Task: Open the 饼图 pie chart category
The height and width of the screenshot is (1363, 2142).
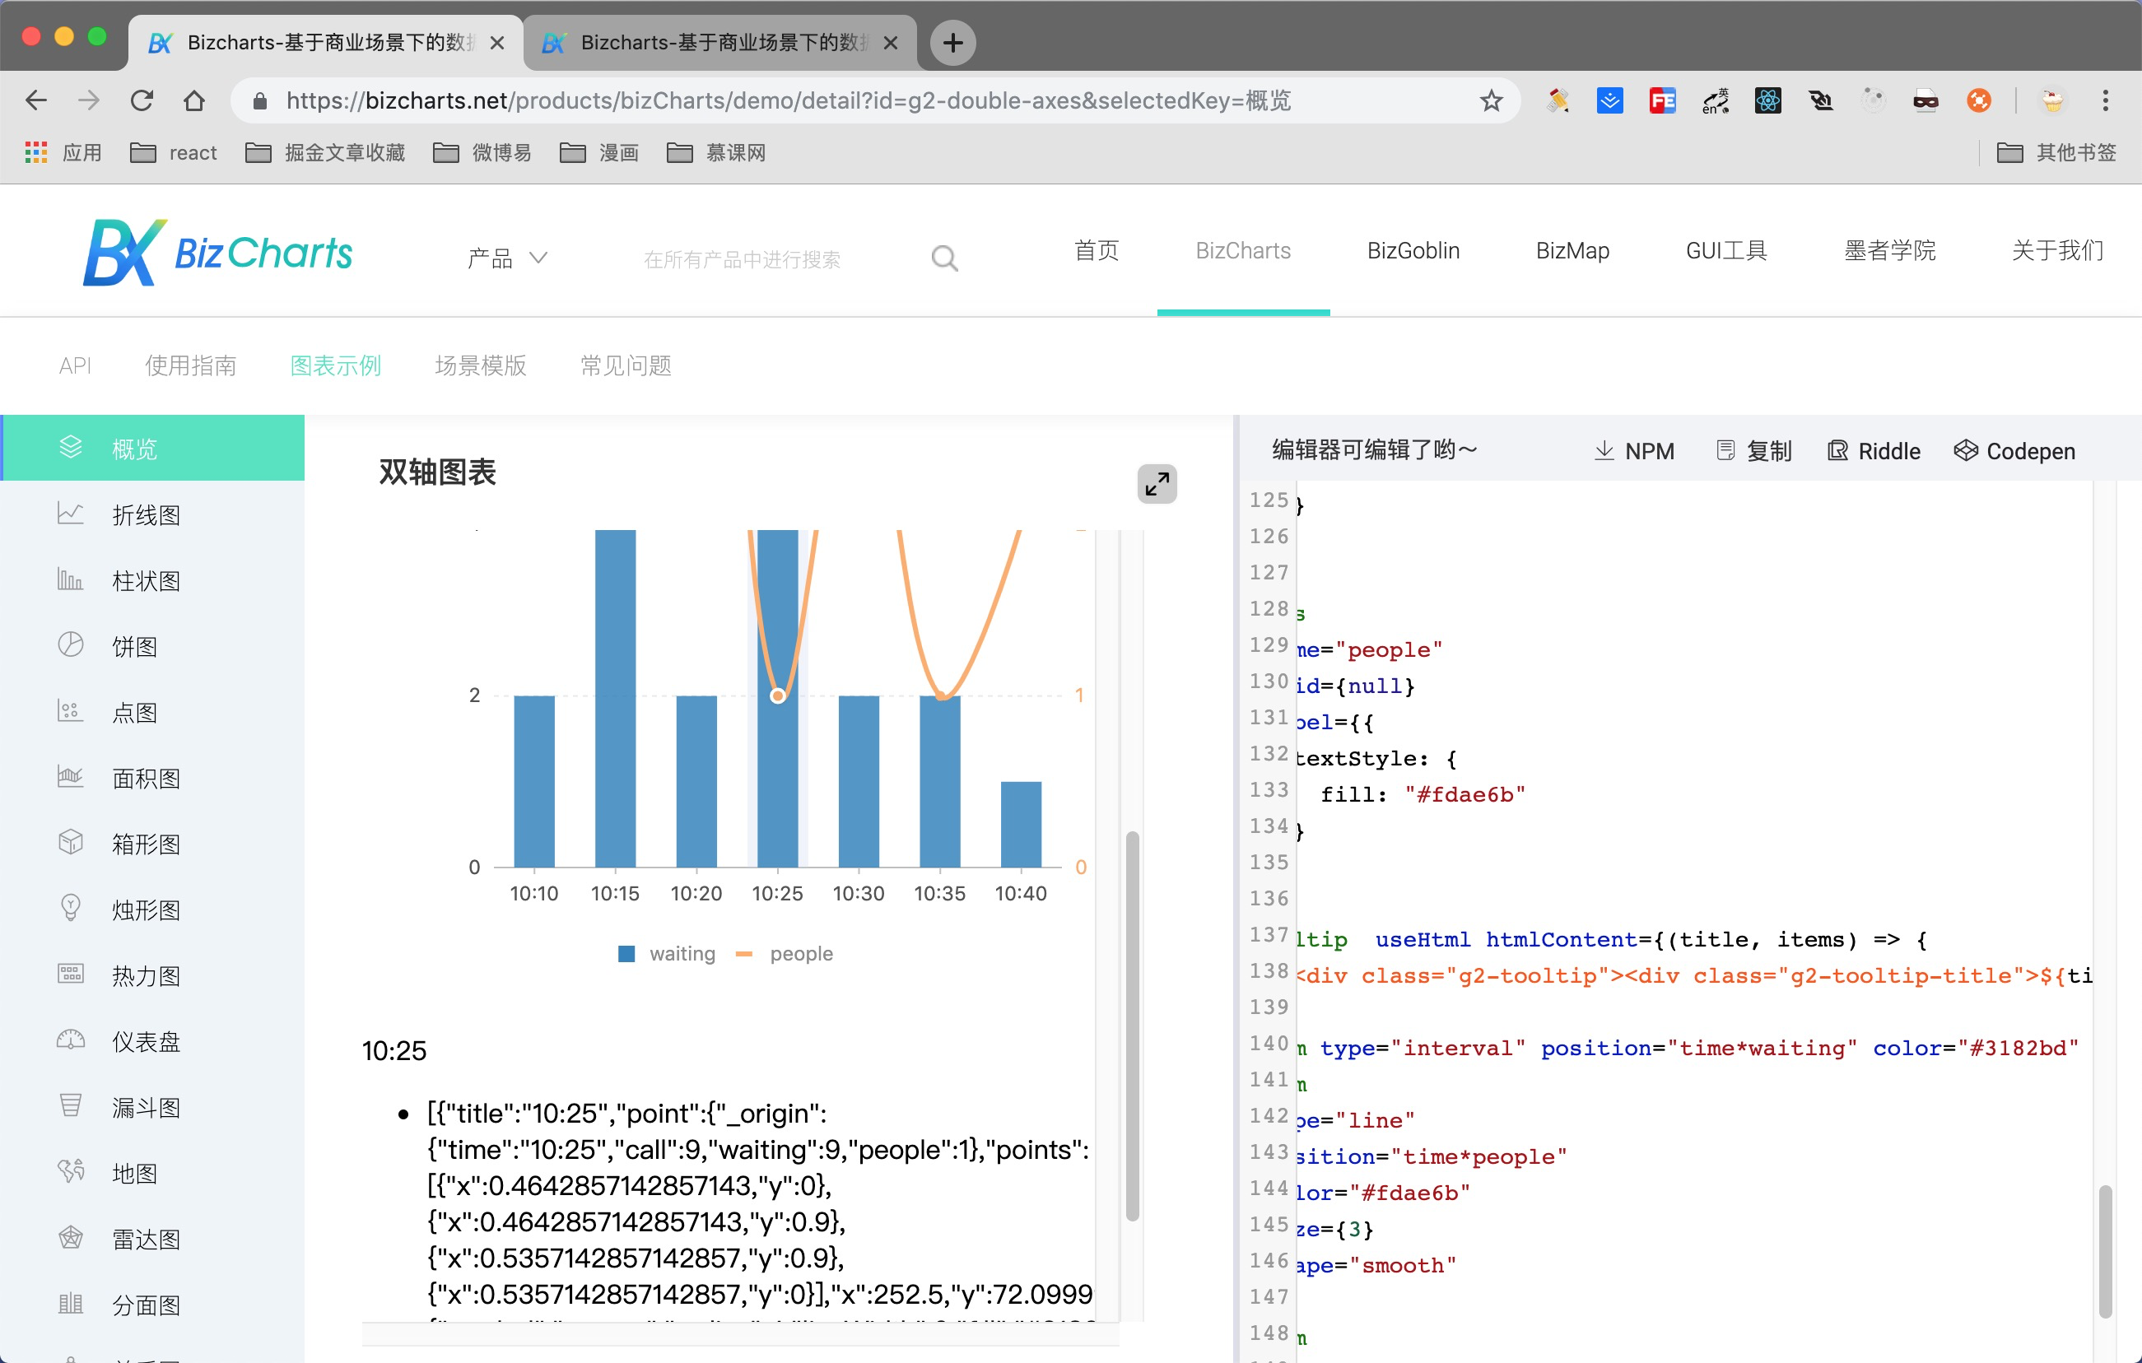Action: (134, 646)
